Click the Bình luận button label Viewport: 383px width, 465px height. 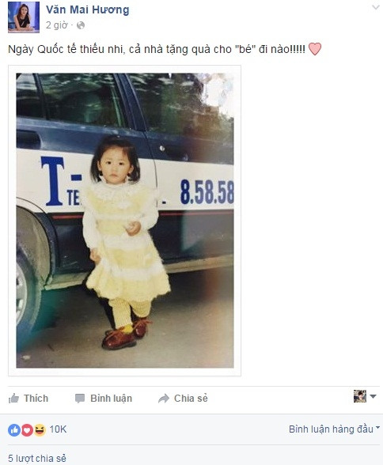112,399
